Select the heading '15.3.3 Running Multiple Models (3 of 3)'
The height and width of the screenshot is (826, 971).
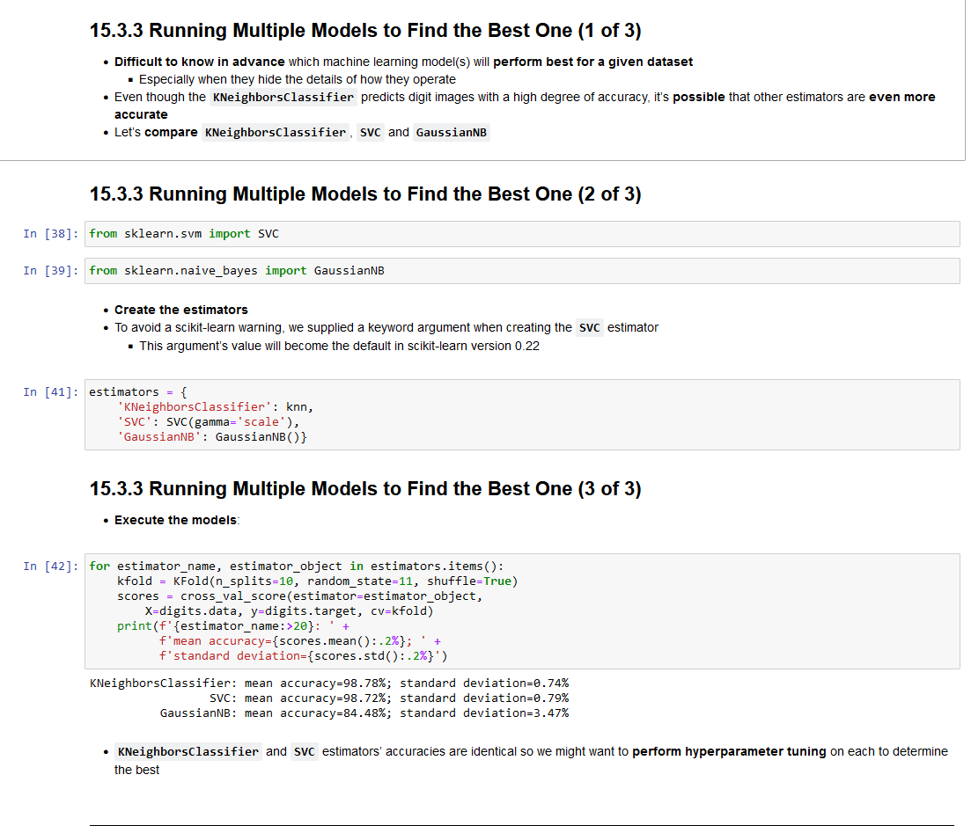[x=364, y=488]
